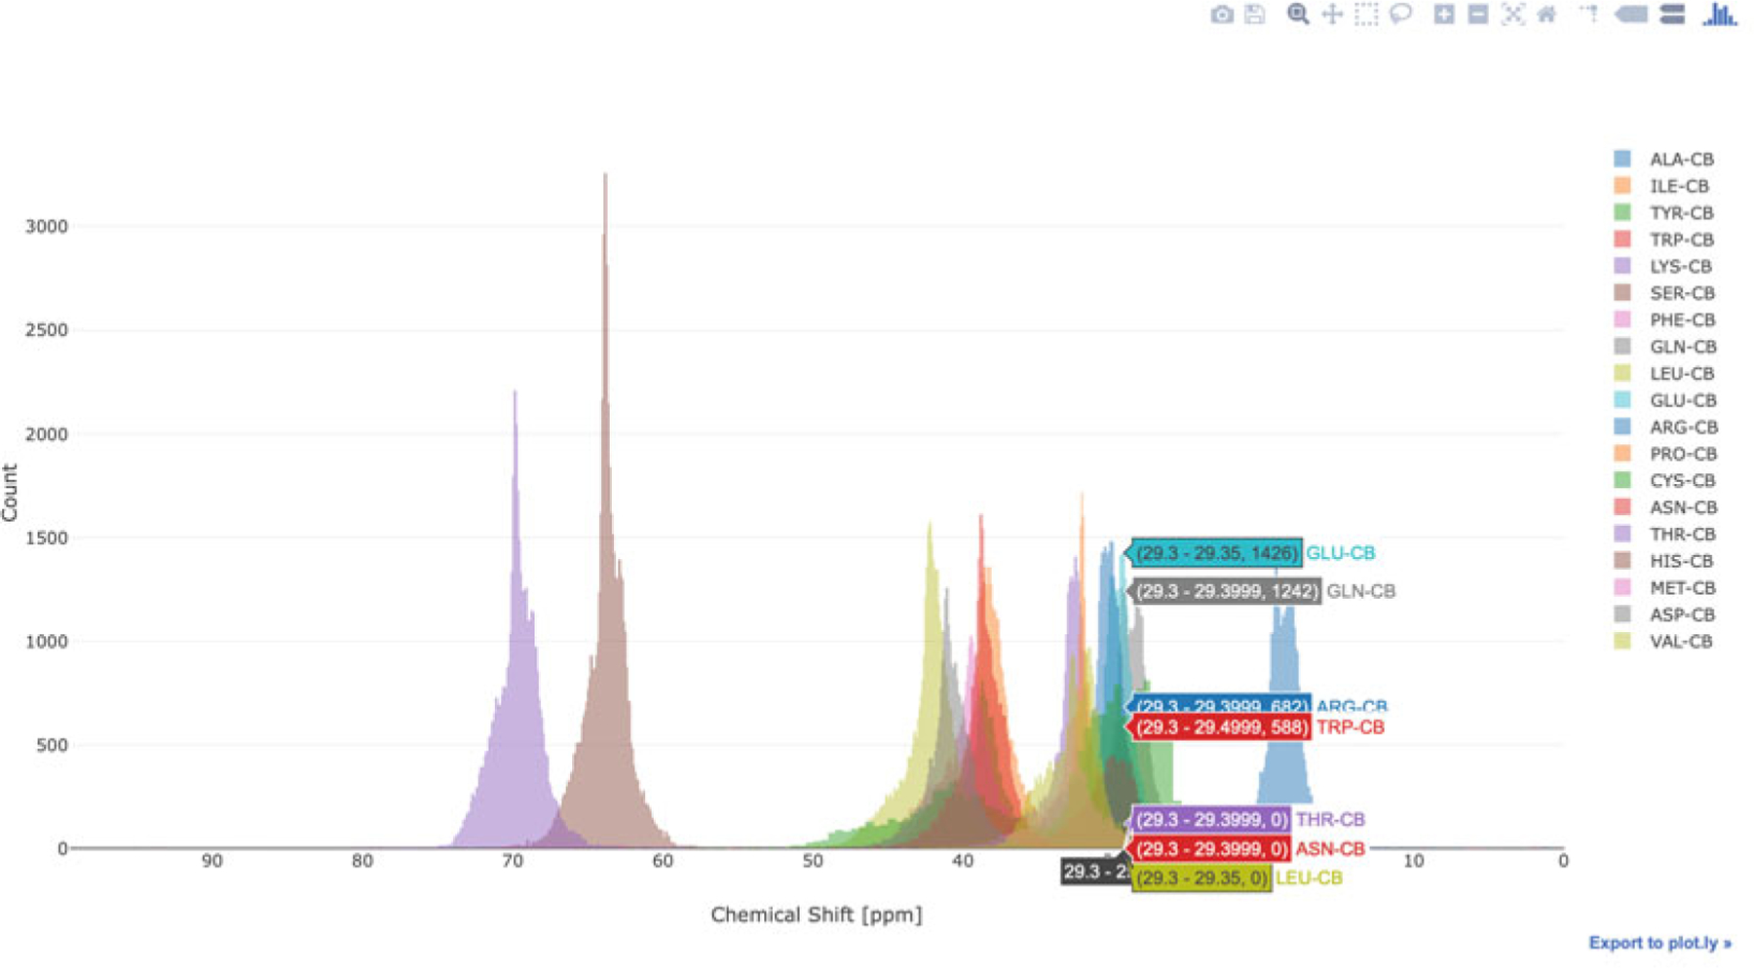Hide the GLN-CB legend entry
This screenshot has height=968, width=1754.
1665,347
